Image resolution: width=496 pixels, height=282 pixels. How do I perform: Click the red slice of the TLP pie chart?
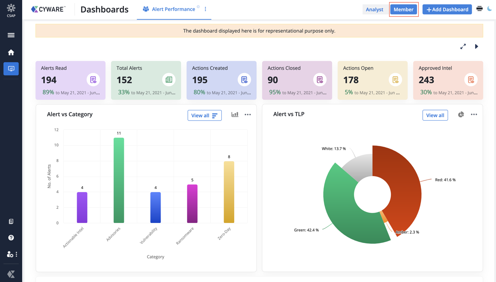[x=404, y=186]
